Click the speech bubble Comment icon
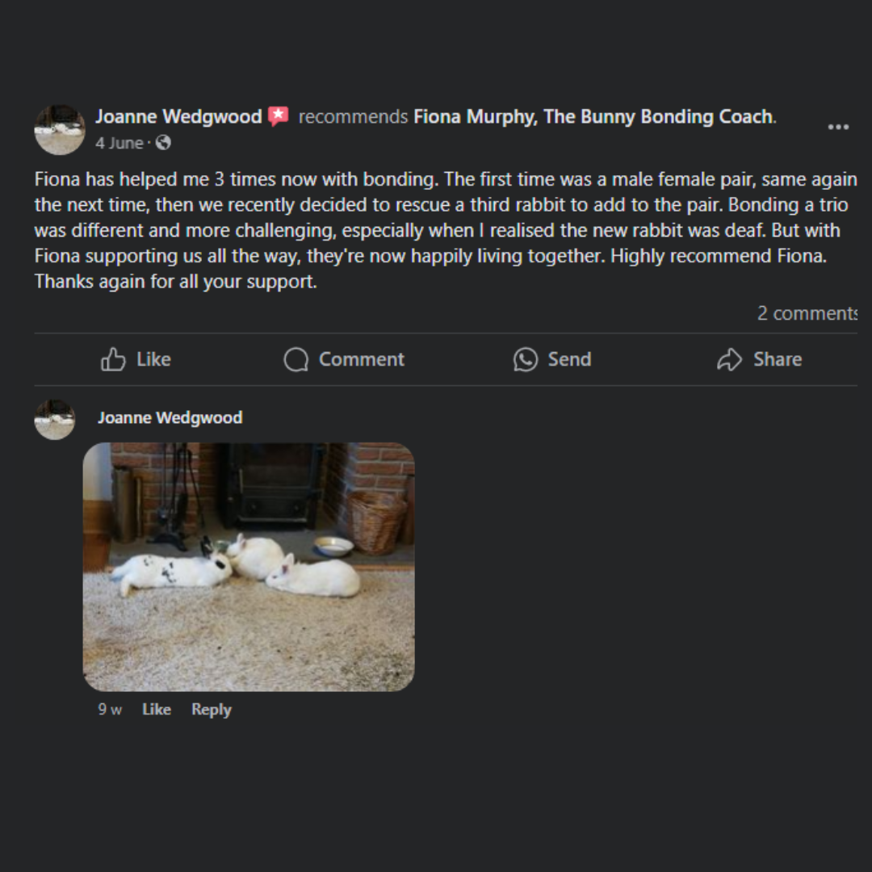Screen dimensions: 872x872 pyautogui.click(x=296, y=359)
